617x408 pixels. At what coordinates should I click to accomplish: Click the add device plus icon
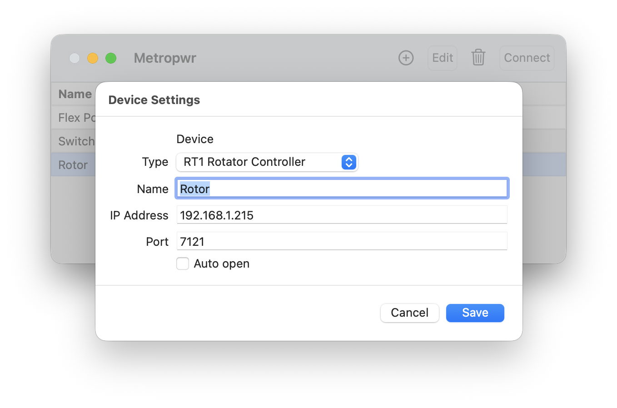[x=406, y=58]
